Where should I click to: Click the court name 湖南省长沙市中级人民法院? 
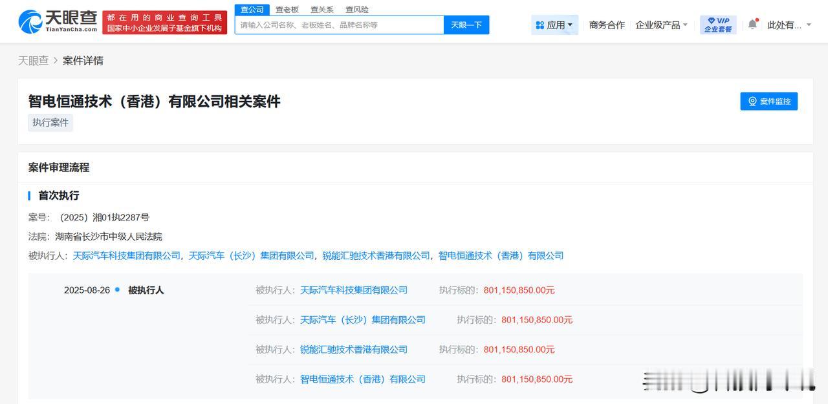pos(109,237)
